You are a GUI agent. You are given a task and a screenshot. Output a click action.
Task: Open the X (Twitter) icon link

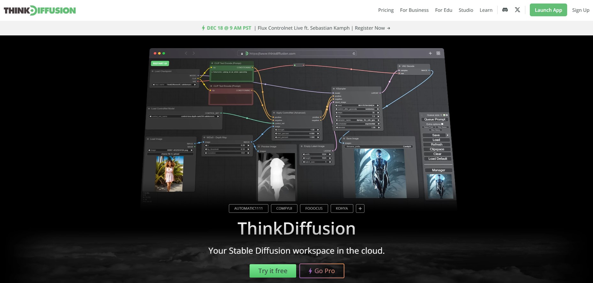click(517, 10)
